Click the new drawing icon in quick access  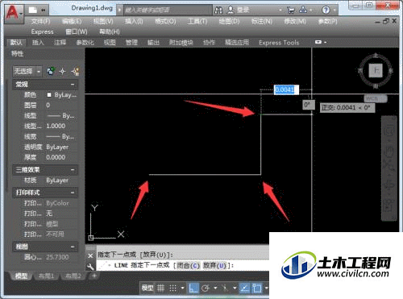33,10
